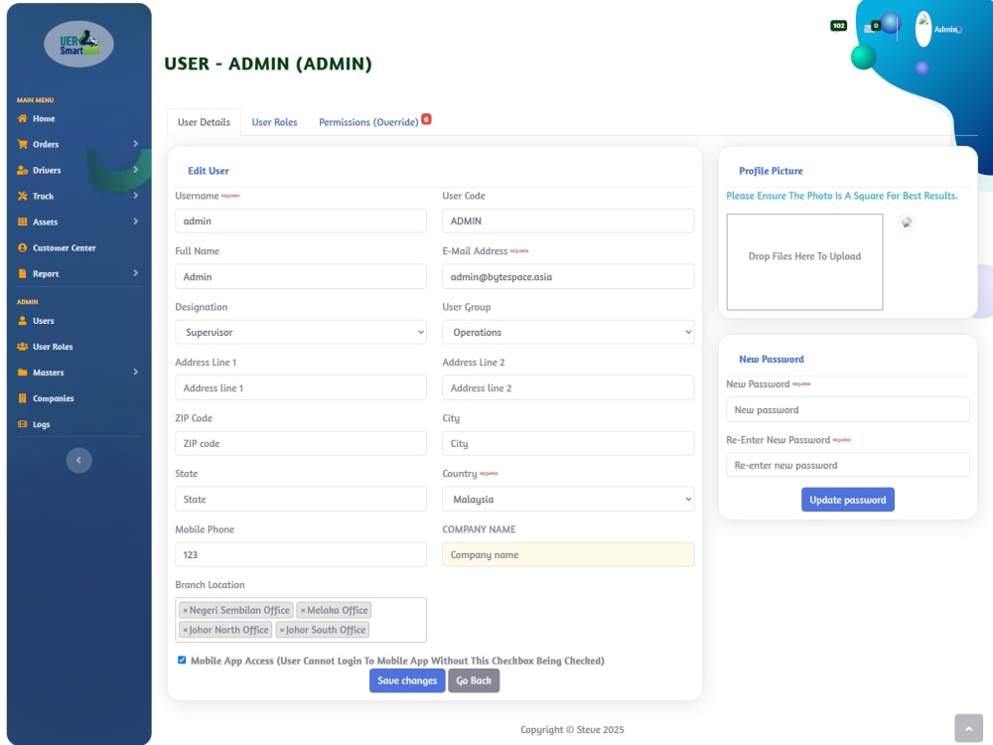993x745 pixels.
Task: Click the Username input field
Action: [x=301, y=222]
